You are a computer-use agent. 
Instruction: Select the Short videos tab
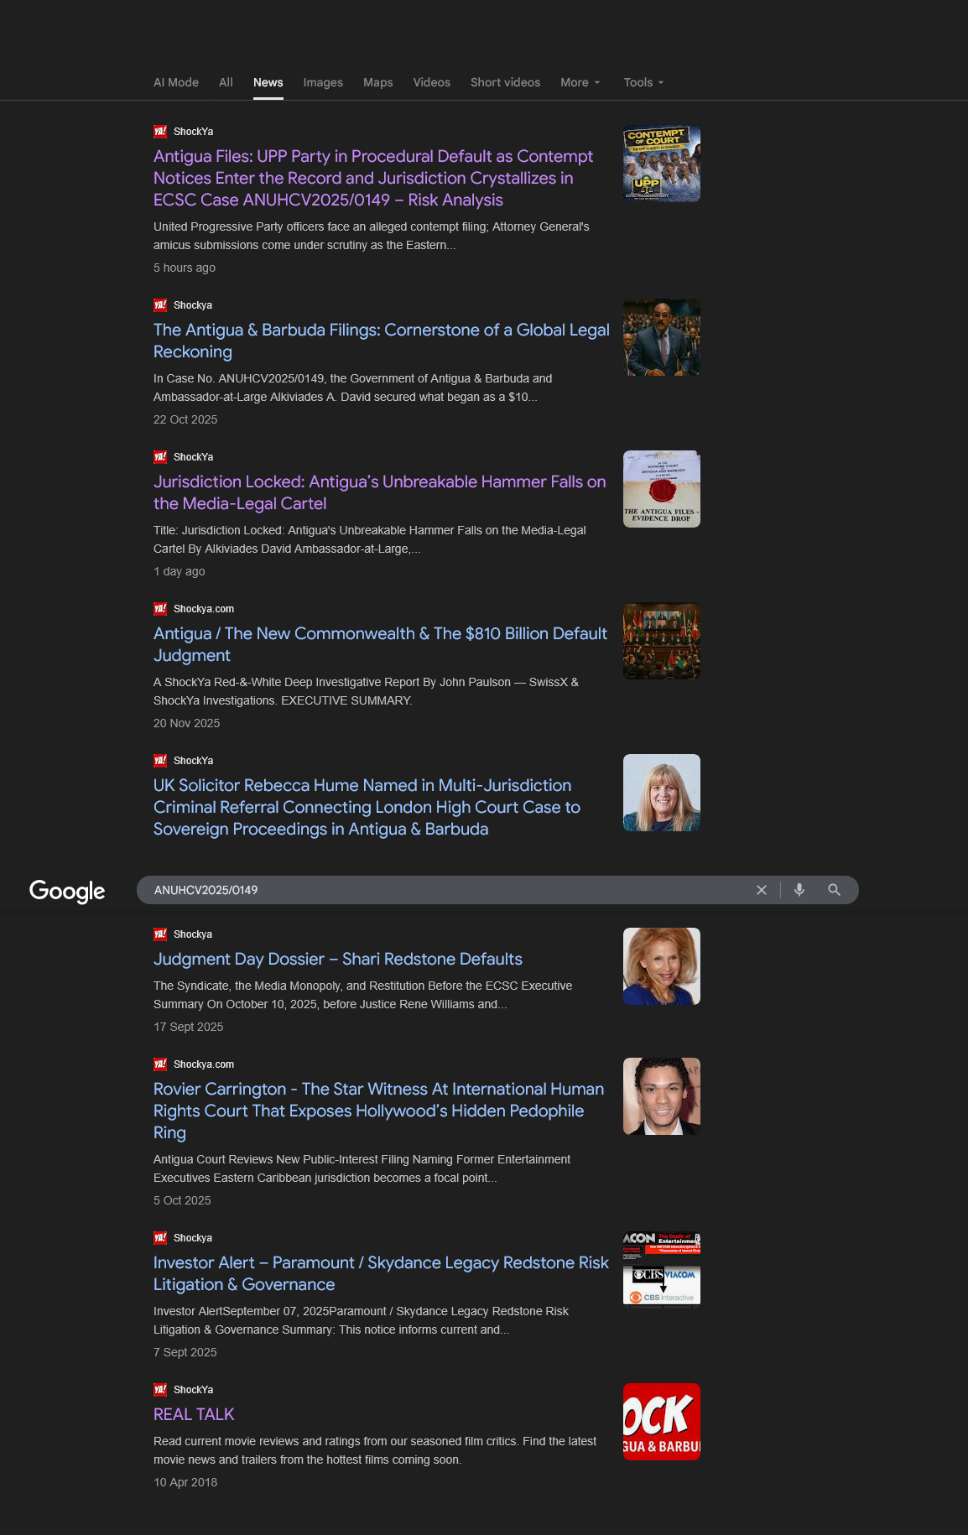(x=505, y=82)
